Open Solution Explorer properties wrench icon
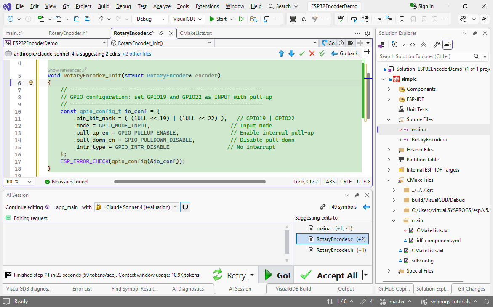 437,45
